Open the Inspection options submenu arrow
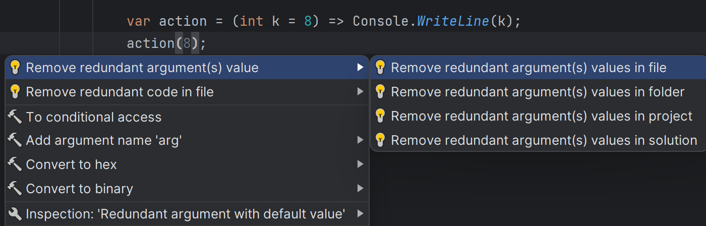The image size is (706, 226). pyautogui.click(x=360, y=213)
